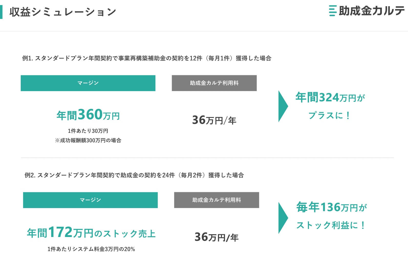408x259 pixels.
Task: Click the example 1 description heading
Action: coord(146,58)
